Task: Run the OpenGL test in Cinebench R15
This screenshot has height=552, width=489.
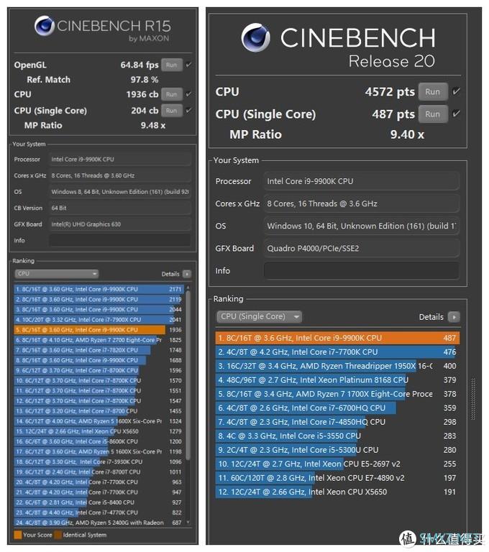Action: pos(172,65)
